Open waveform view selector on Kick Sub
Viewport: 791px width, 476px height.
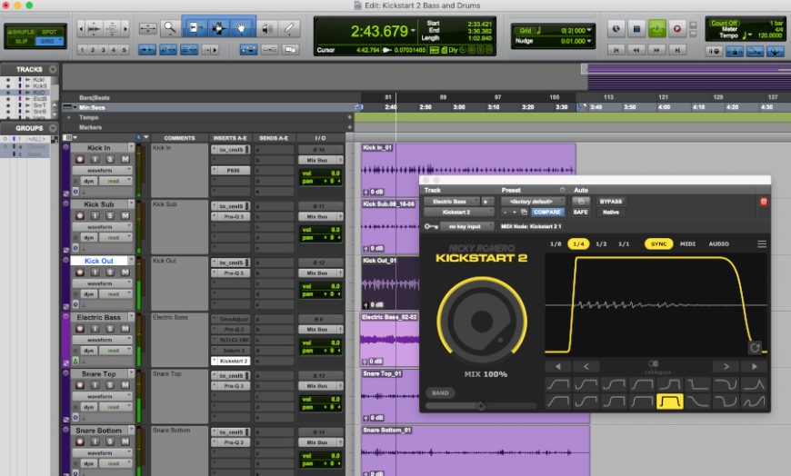click(x=102, y=227)
